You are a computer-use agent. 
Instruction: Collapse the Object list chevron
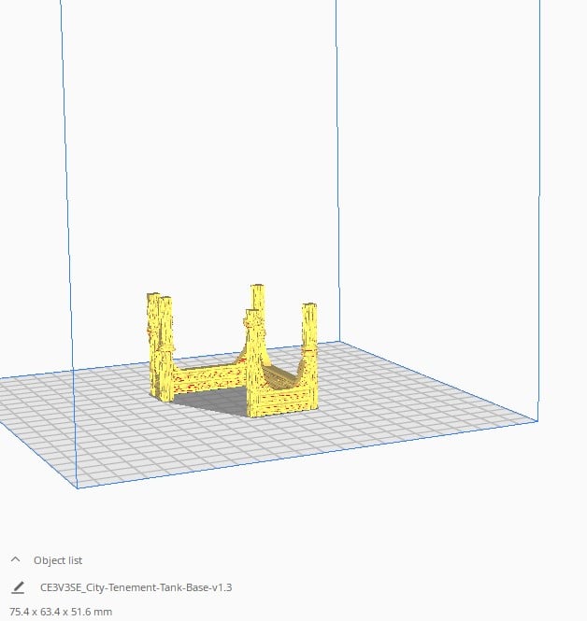point(16,559)
